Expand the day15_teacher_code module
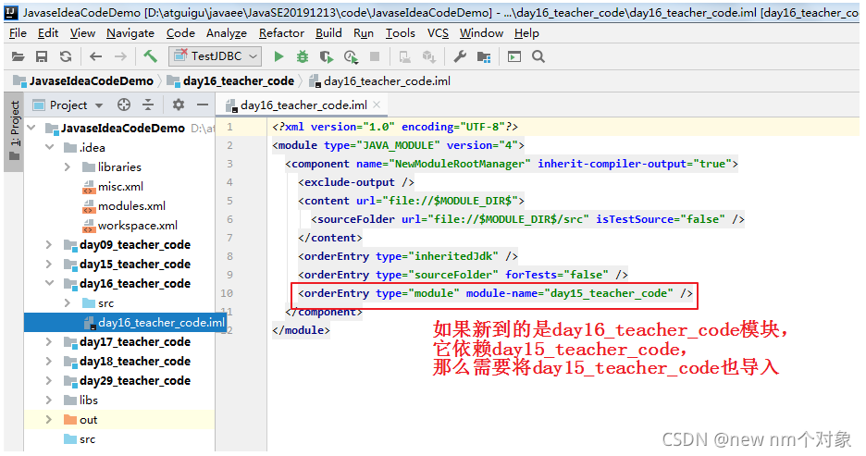This screenshot has width=866, height=456. point(49,264)
